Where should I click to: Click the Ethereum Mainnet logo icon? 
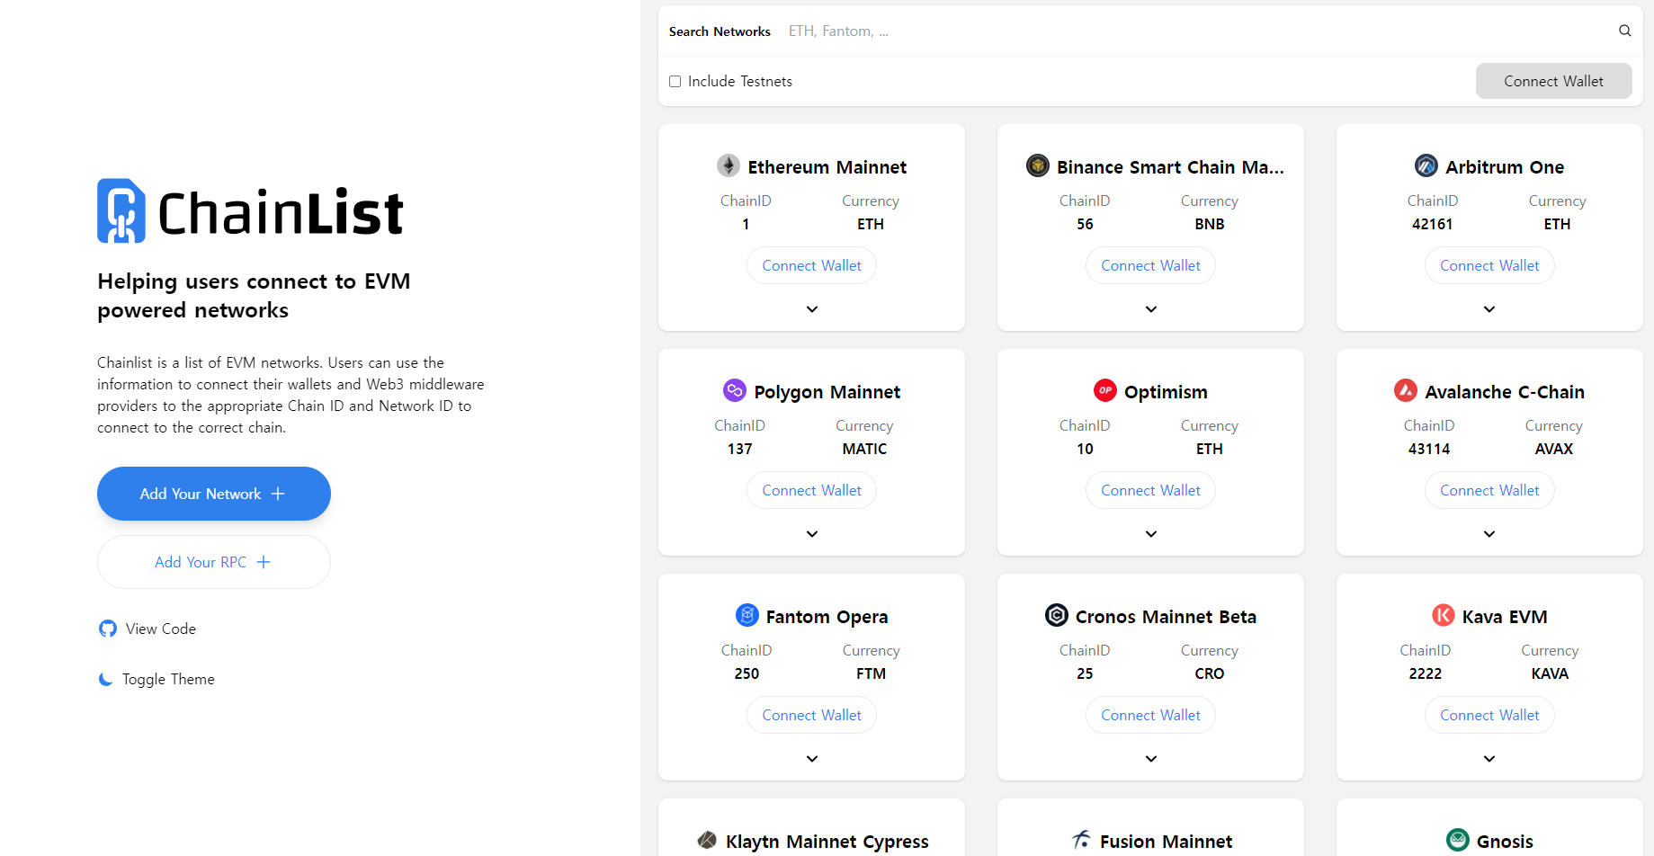pyautogui.click(x=729, y=165)
